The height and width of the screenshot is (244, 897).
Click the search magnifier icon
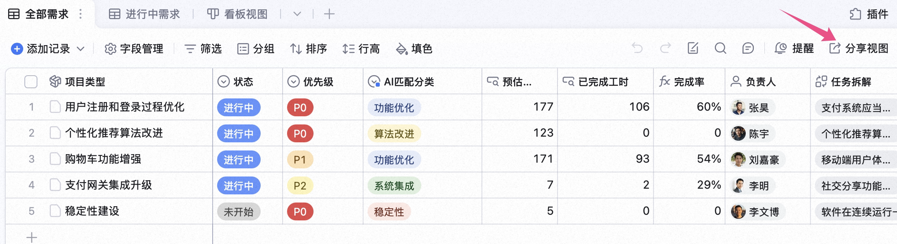721,48
